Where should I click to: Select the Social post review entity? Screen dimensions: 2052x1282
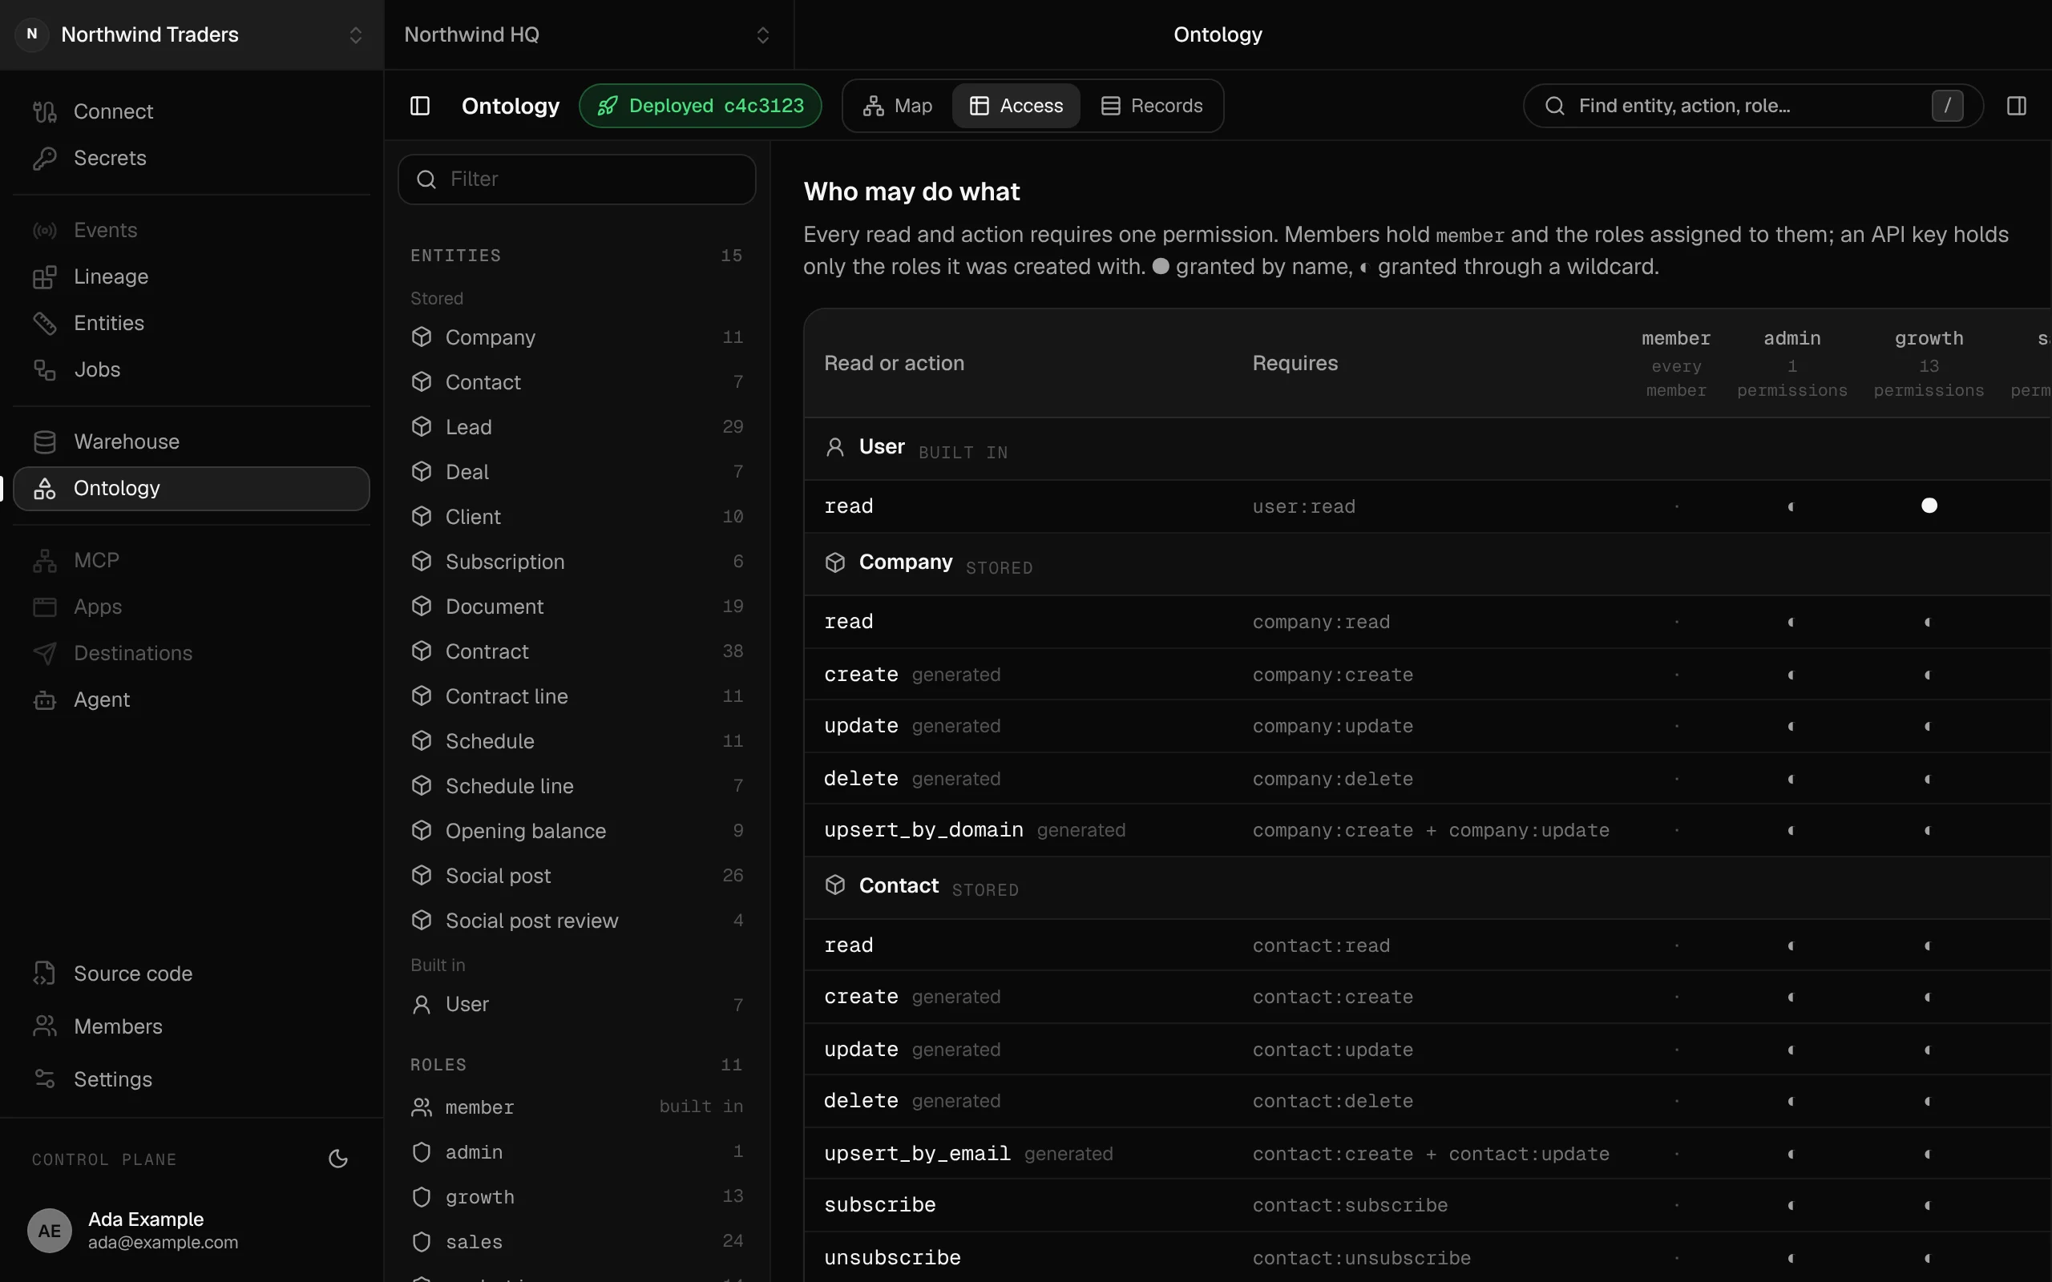pyautogui.click(x=576, y=920)
